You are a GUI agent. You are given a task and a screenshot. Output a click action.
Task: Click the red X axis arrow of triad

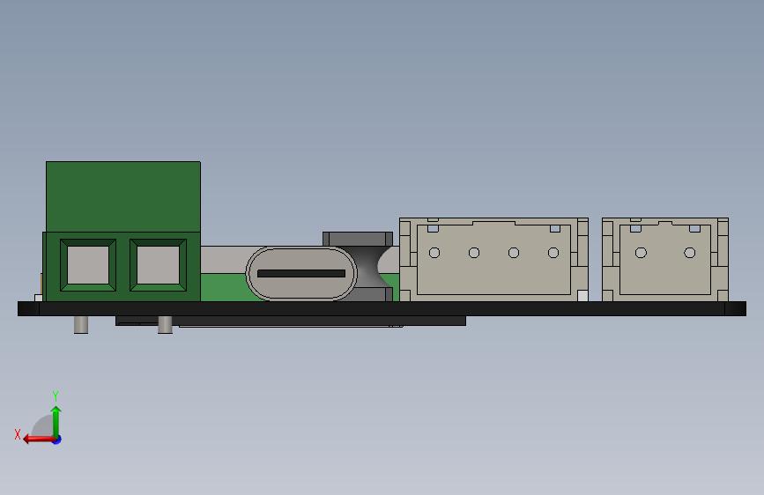click(39, 439)
